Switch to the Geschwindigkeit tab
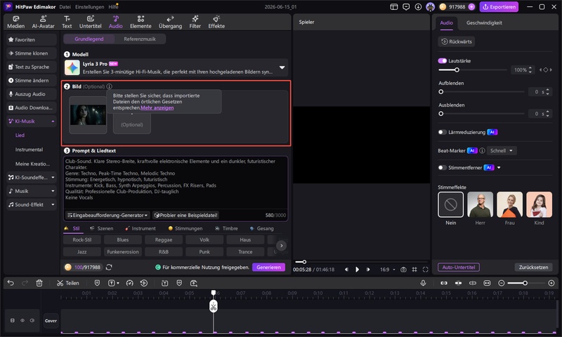562x337 pixels. 484,22
